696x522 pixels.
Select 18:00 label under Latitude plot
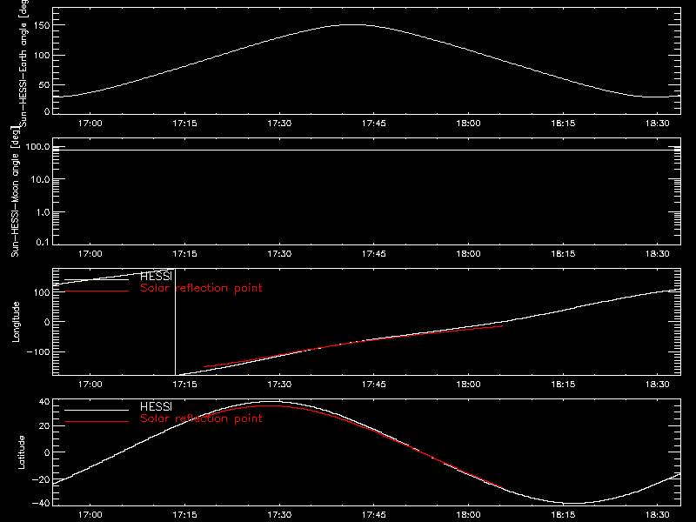point(468,514)
